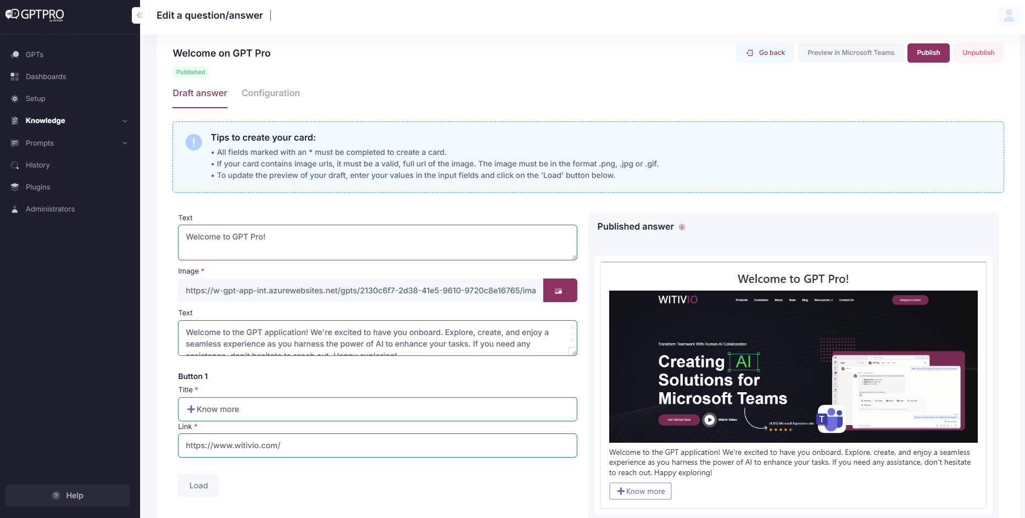
Task: Click the Button 1 Link input field
Action: 377,445
